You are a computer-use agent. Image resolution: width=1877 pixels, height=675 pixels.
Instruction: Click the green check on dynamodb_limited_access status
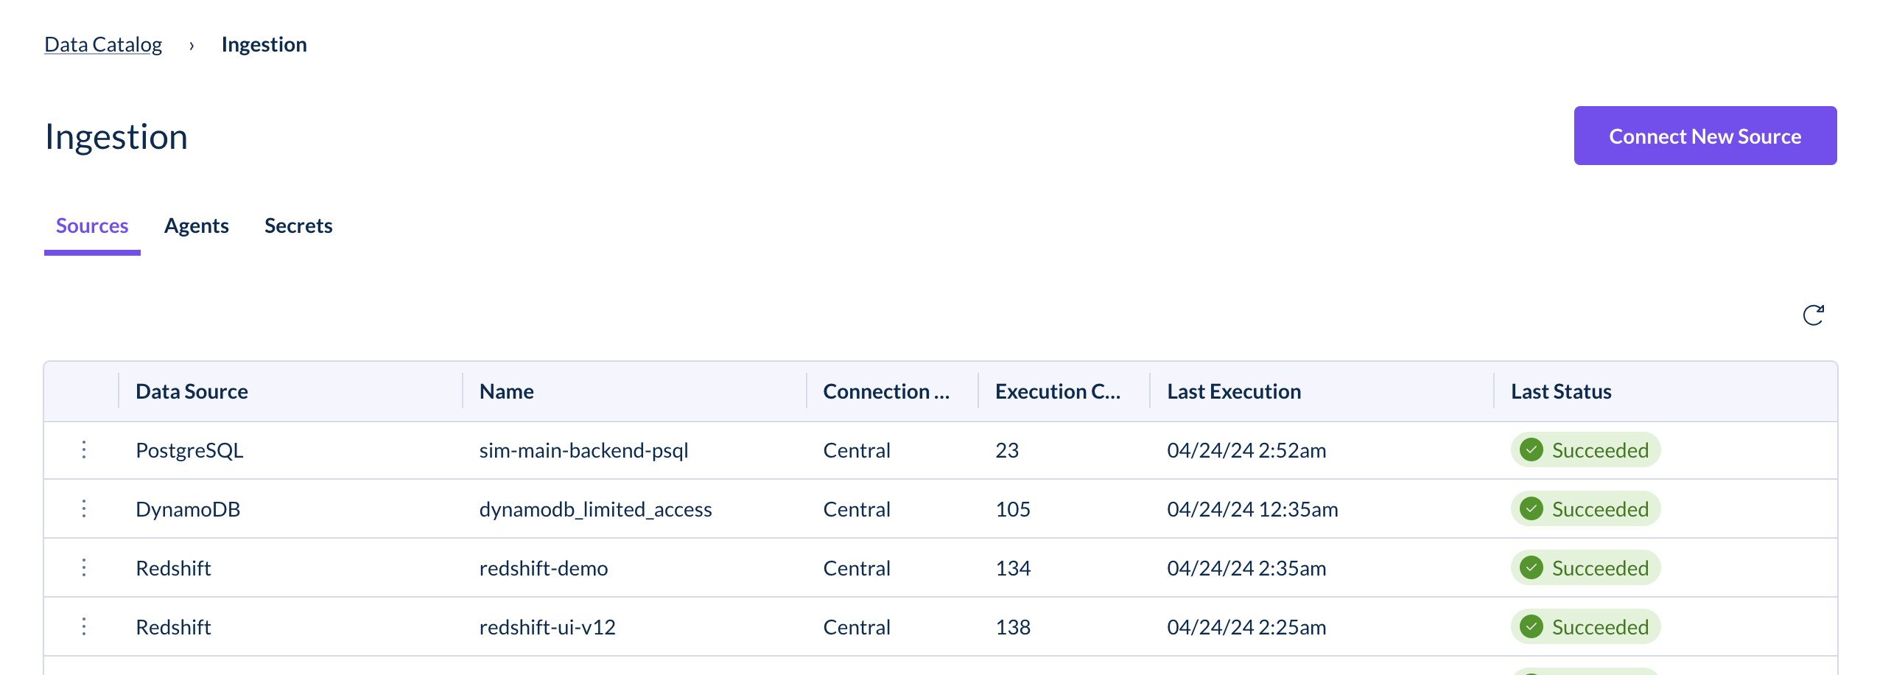pyautogui.click(x=1533, y=508)
